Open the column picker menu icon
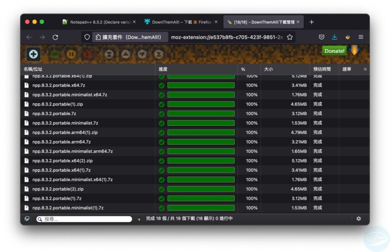The image size is (390, 252). point(365,69)
